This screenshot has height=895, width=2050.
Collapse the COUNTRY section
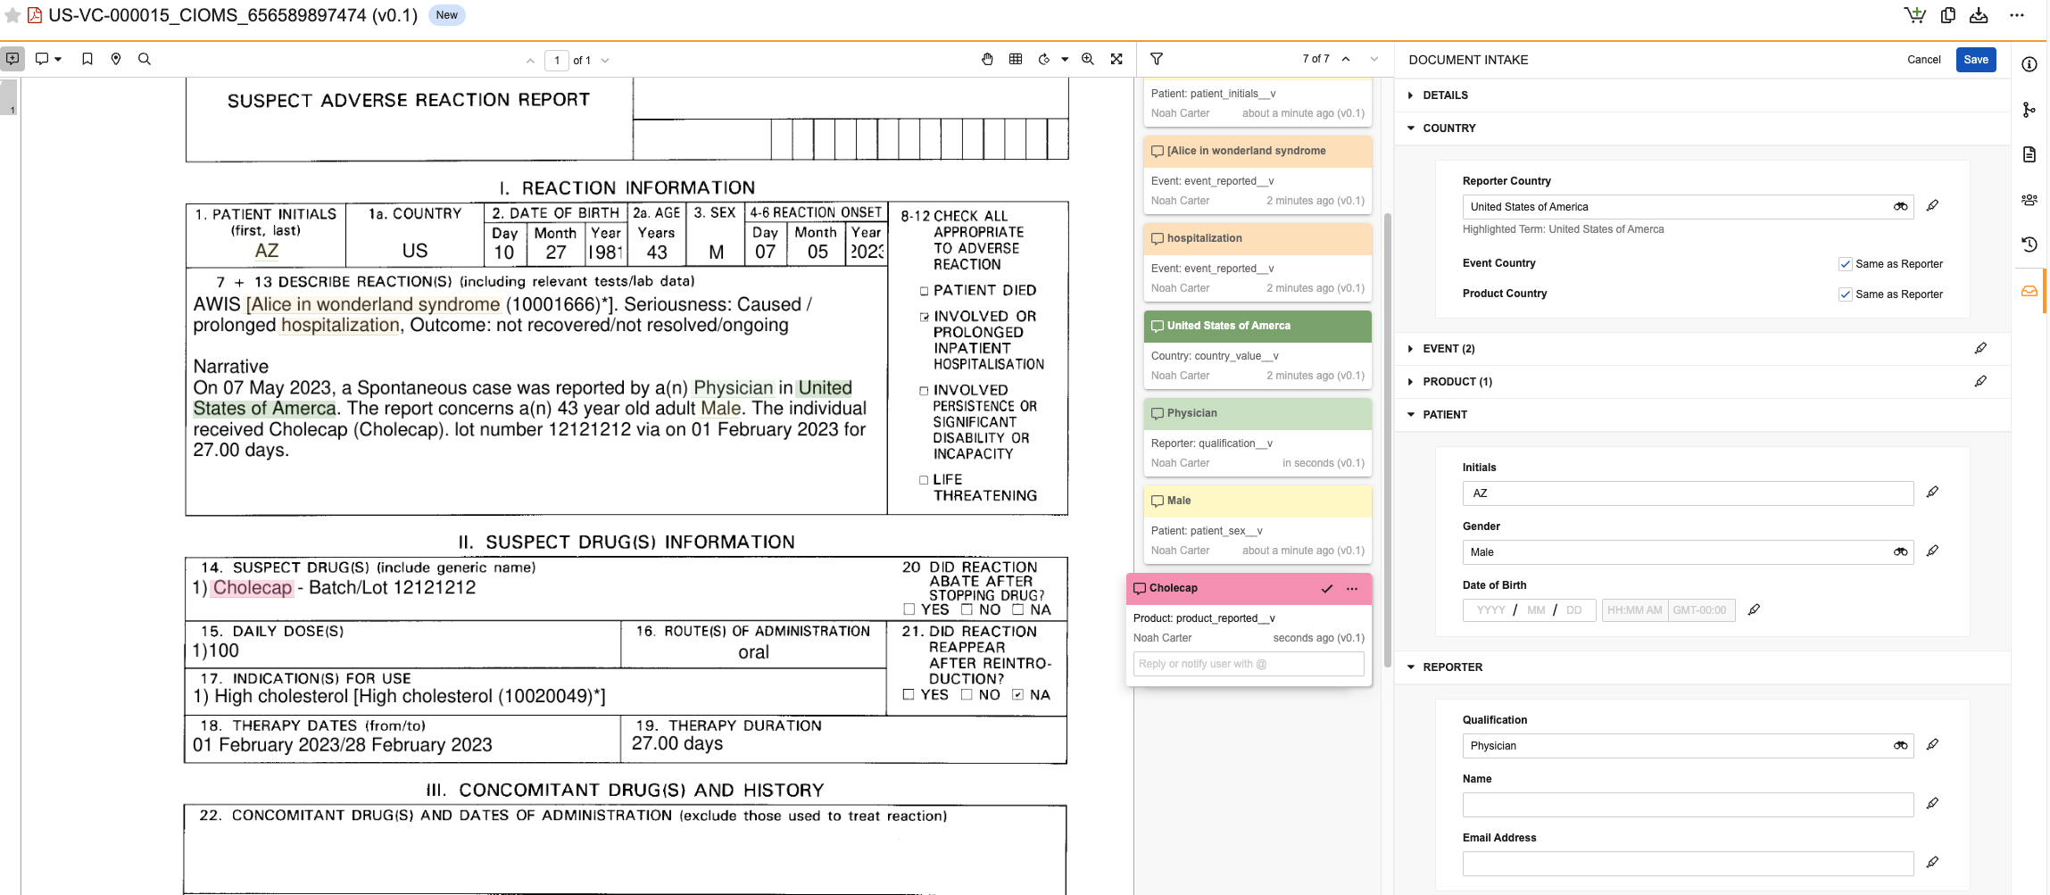(x=1410, y=128)
